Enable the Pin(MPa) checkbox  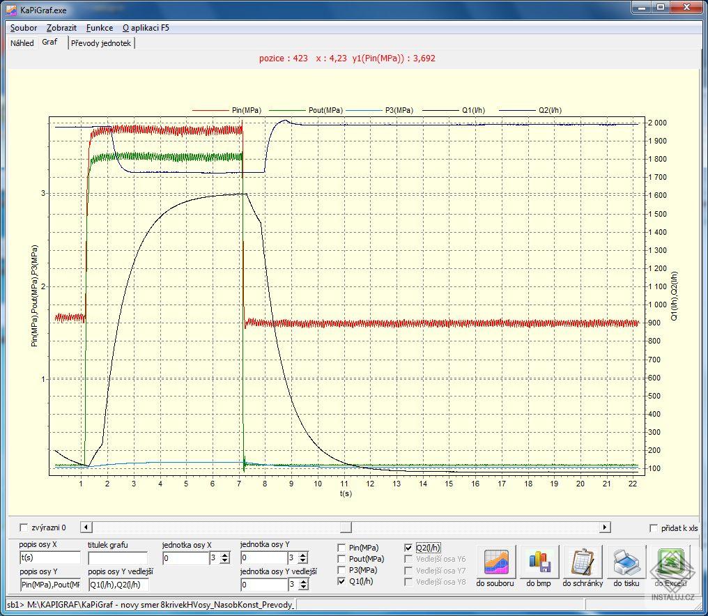(x=342, y=548)
